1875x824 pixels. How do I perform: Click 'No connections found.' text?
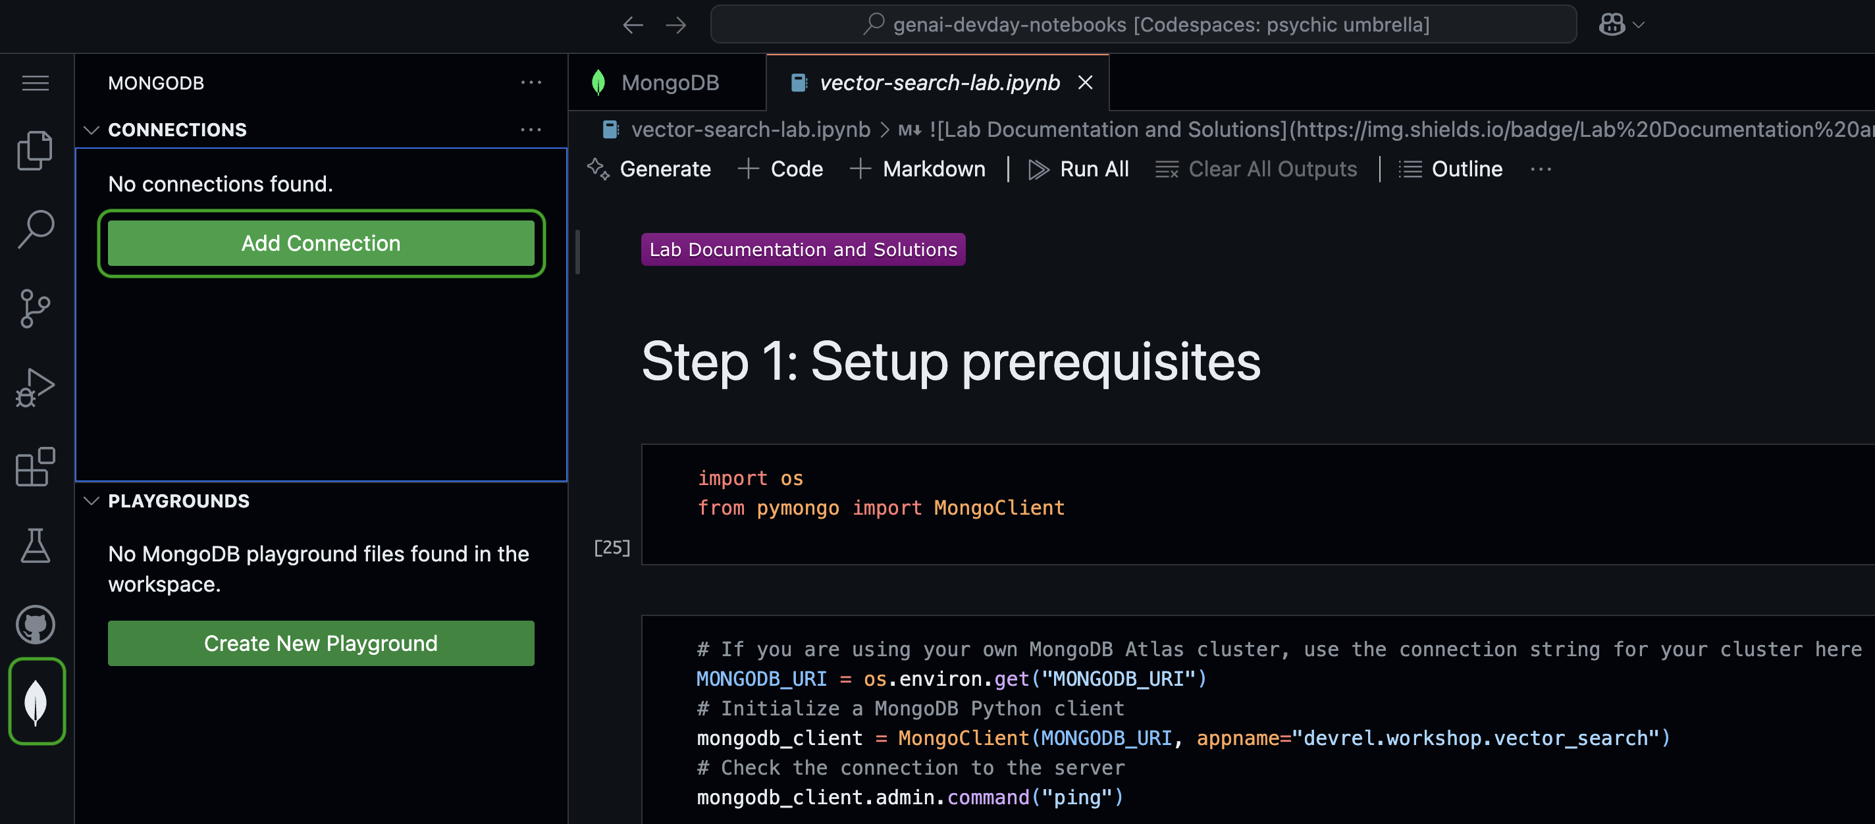point(221,184)
